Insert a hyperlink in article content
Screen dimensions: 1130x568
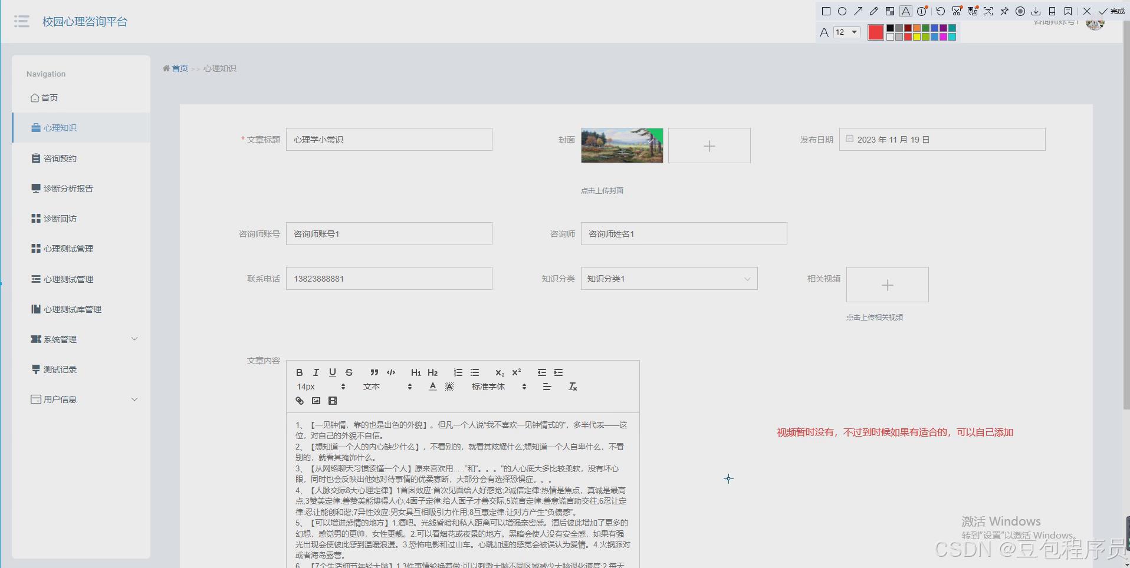tap(300, 401)
